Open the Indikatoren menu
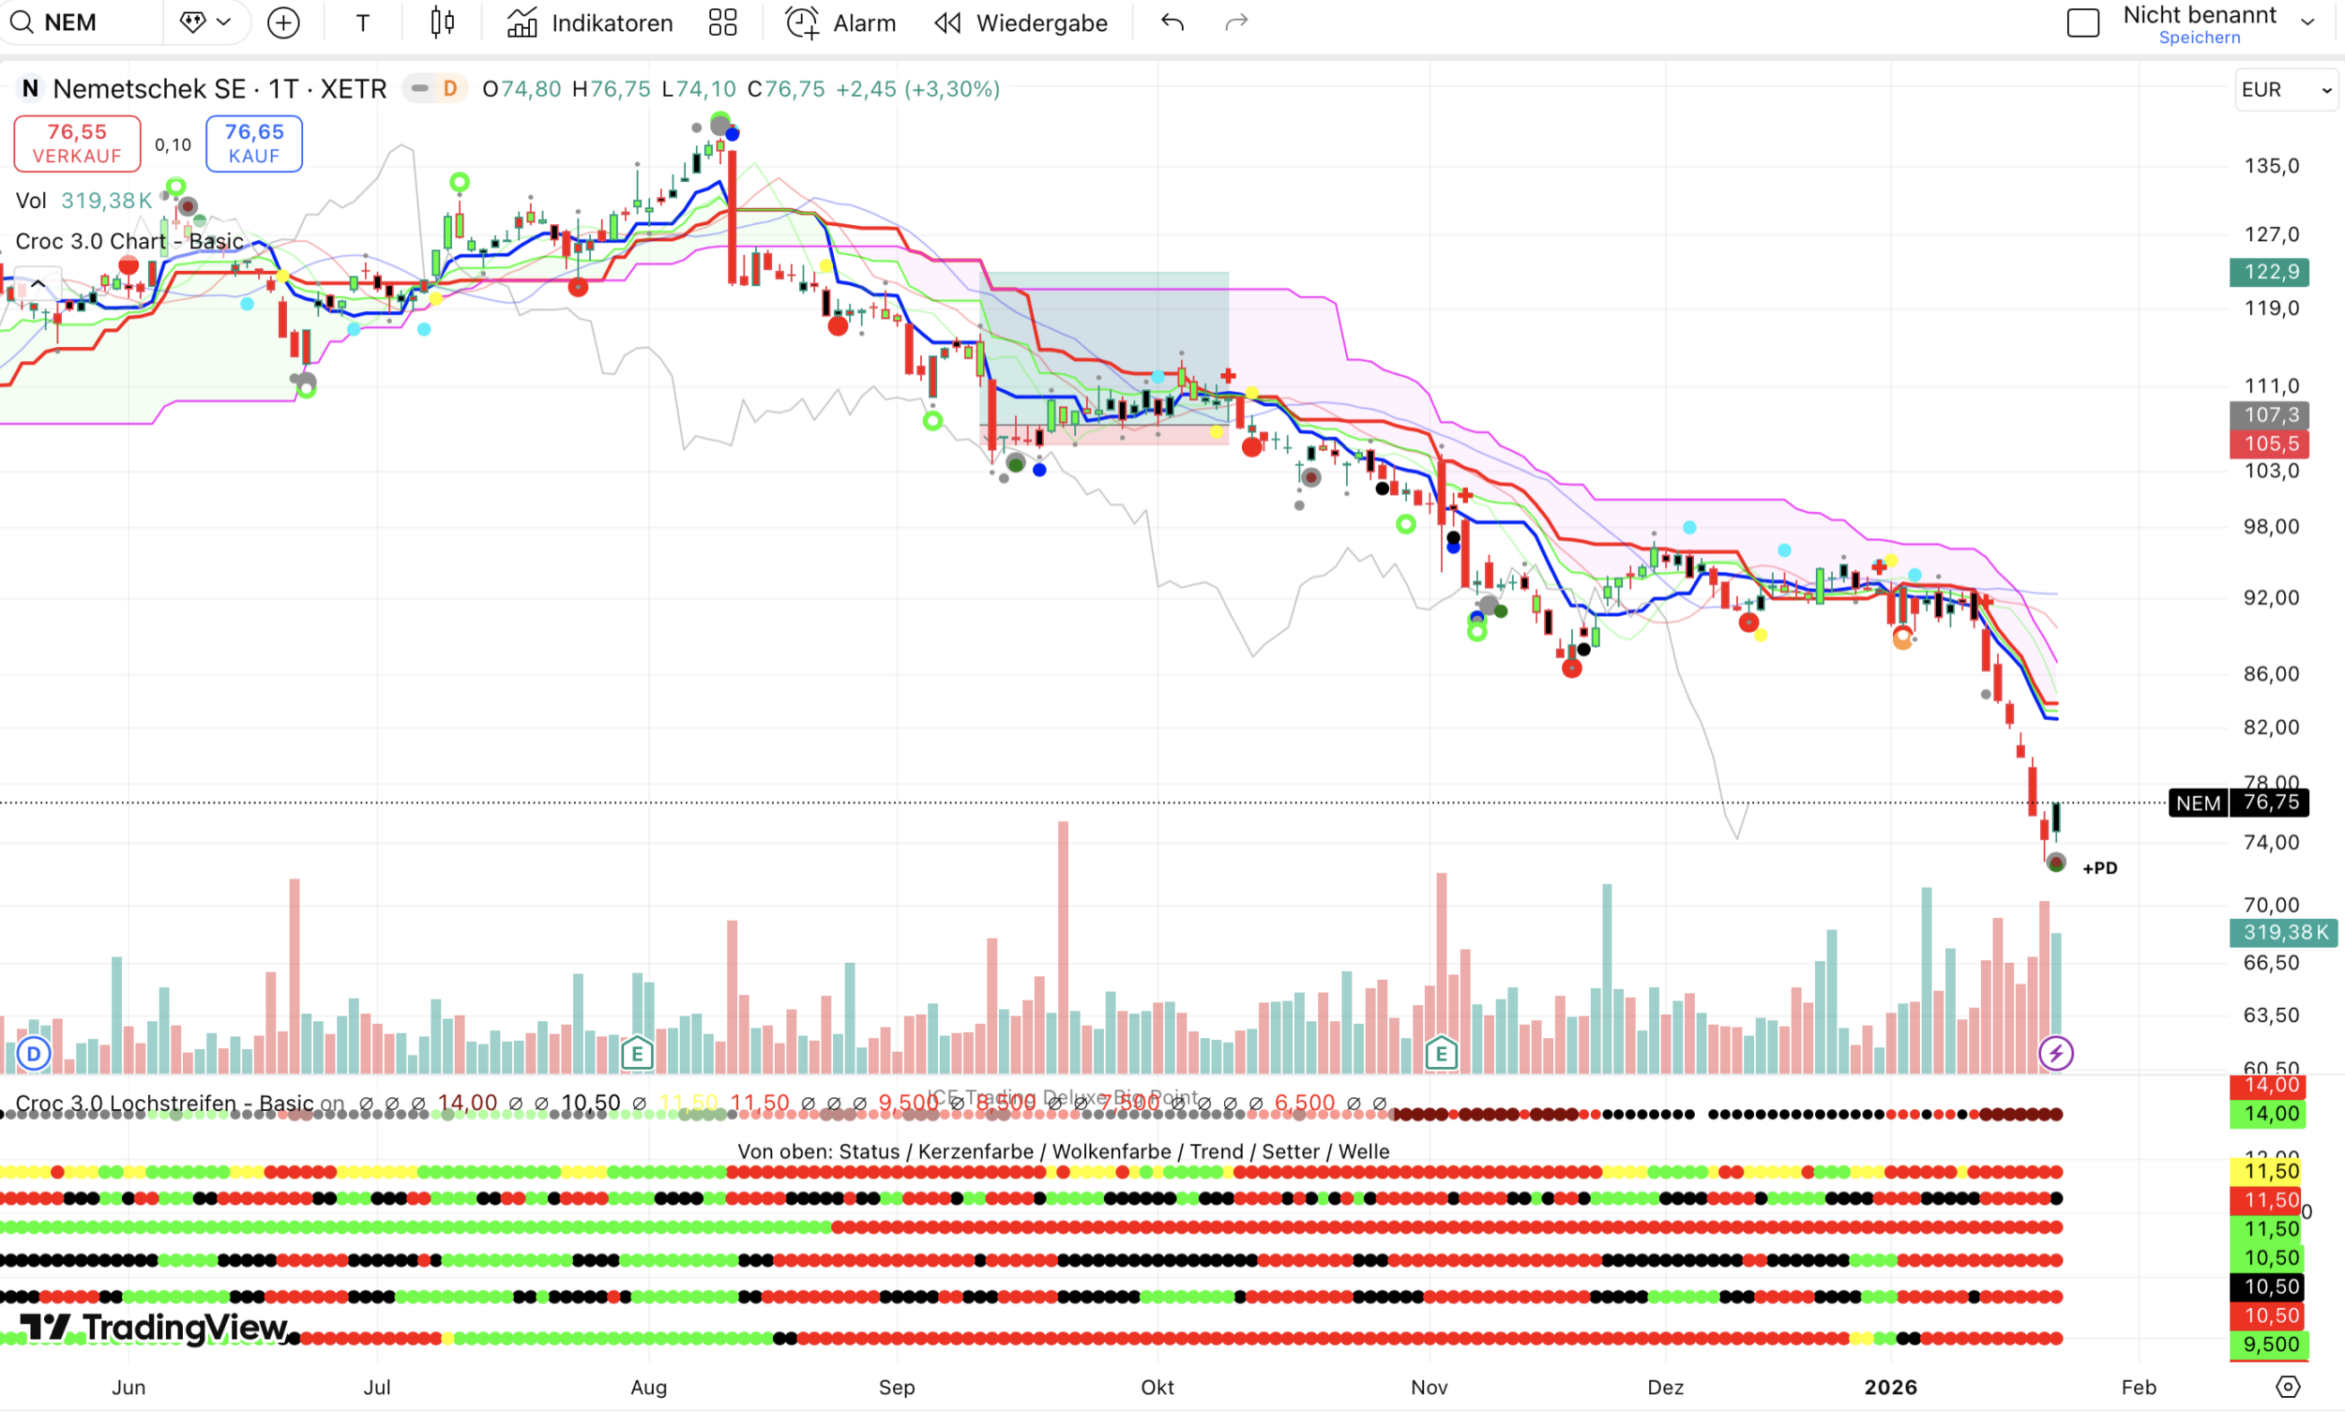The height and width of the screenshot is (1413, 2345). click(x=589, y=23)
